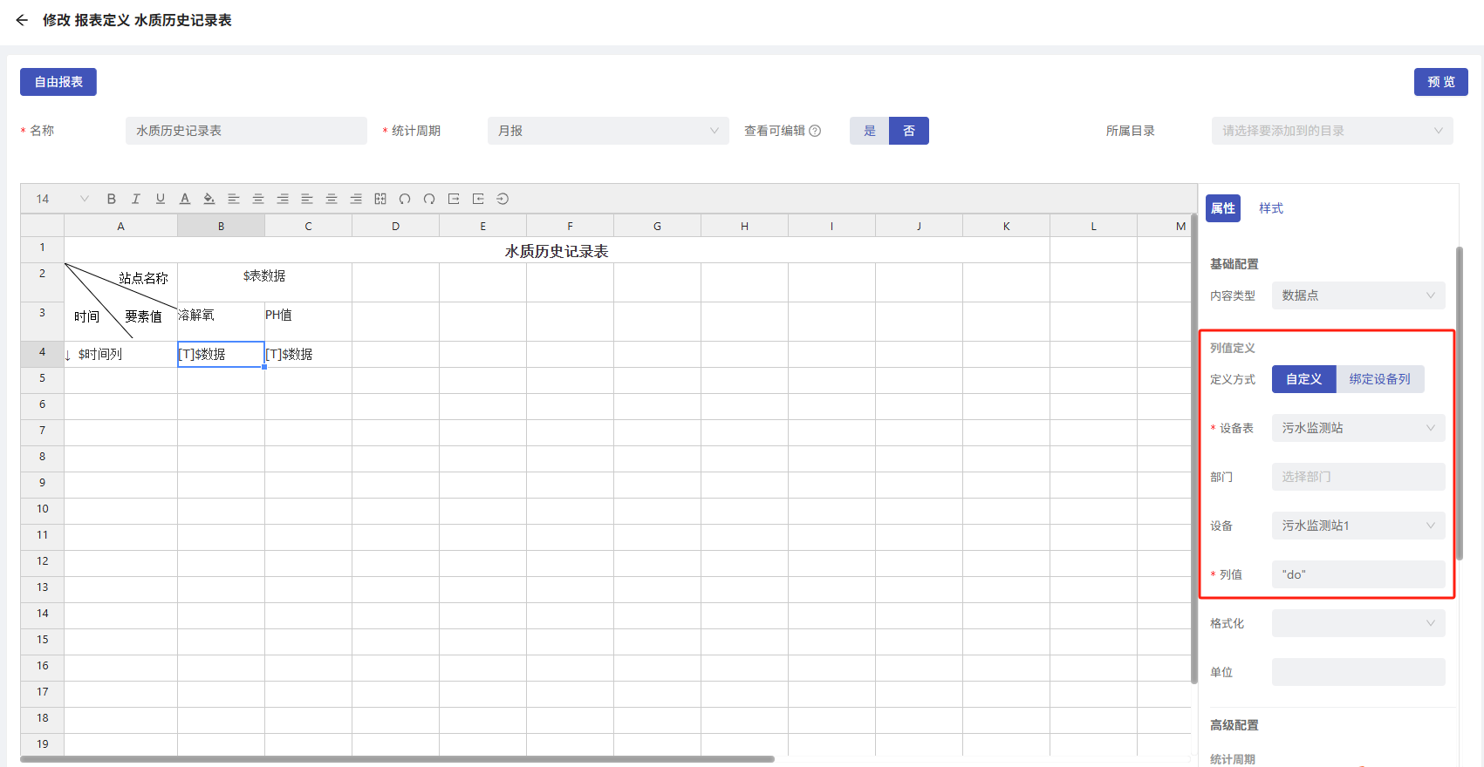Open the font color tool

tap(185, 199)
